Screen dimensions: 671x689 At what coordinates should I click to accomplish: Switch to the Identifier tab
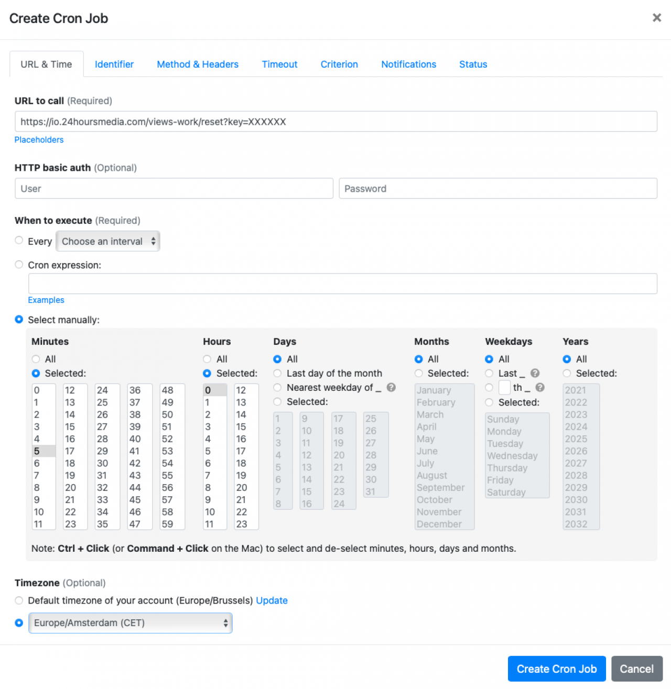[114, 64]
